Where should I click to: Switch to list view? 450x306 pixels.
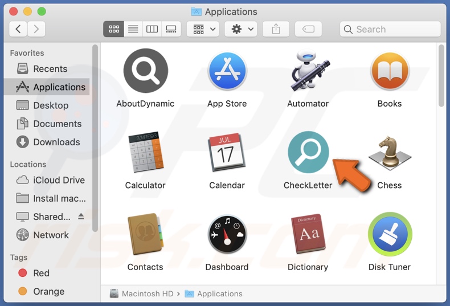[133, 29]
